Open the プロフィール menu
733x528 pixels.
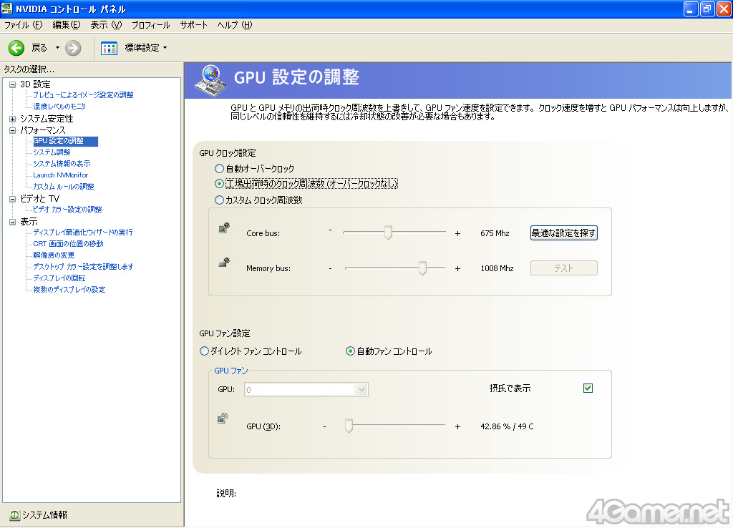[150, 25]
